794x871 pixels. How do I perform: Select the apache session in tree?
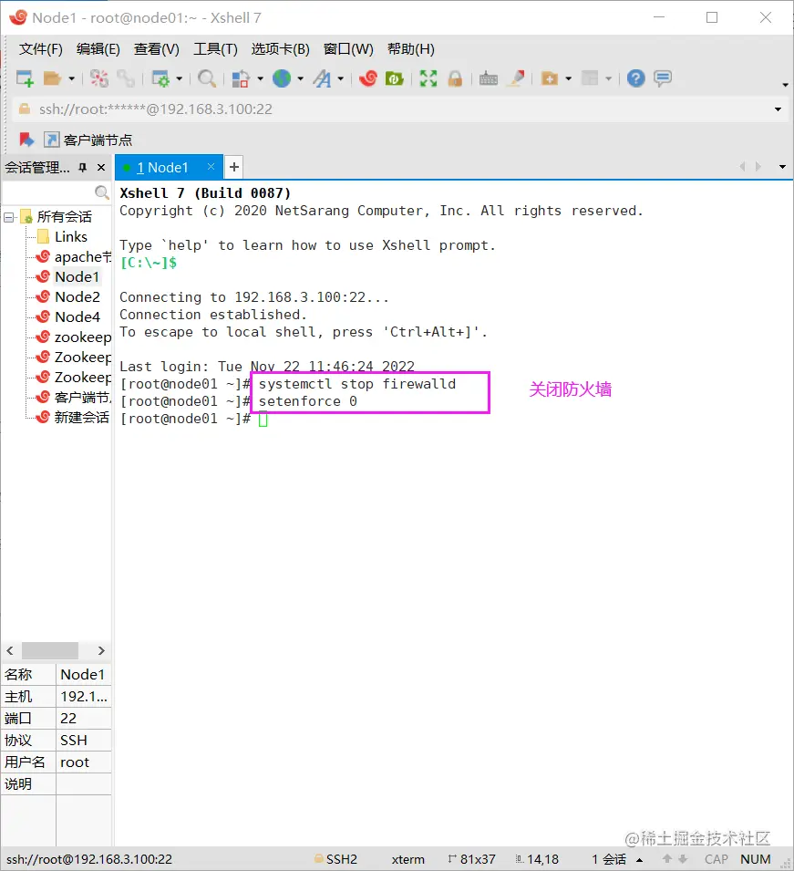(74, 257)
